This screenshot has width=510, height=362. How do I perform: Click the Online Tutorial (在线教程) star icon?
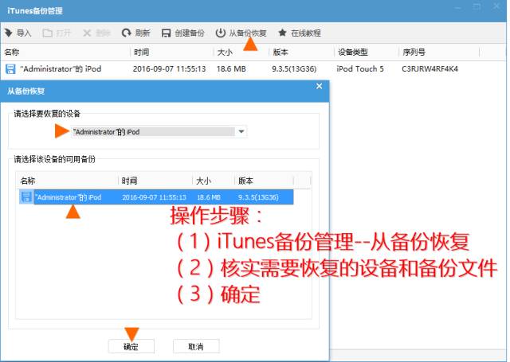pos(282,33)
